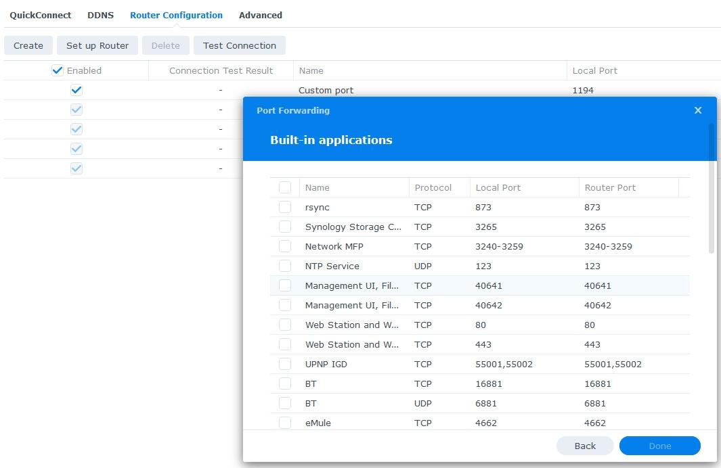Go Back in the port forwarding wizard
The height and width of the screenshot is (468, 721).
[585, 446]
